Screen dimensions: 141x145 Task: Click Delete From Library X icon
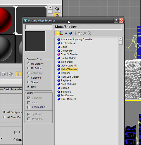point(85,33)
